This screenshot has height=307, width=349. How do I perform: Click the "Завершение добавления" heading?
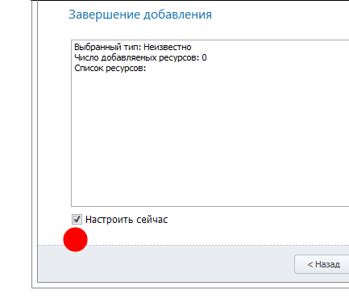pos(140,15)
